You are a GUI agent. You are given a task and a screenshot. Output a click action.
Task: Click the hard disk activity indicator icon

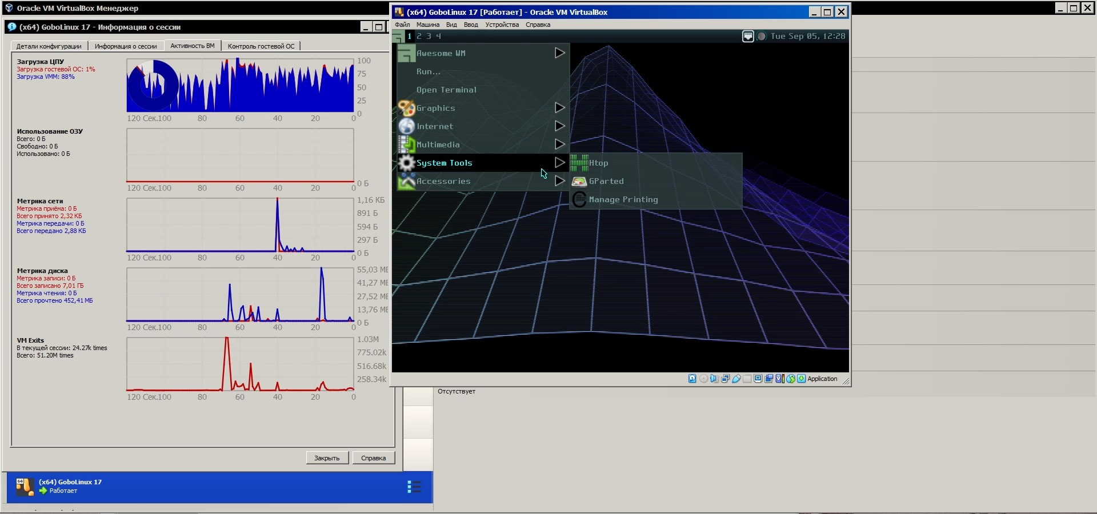[x=692, y=379]
